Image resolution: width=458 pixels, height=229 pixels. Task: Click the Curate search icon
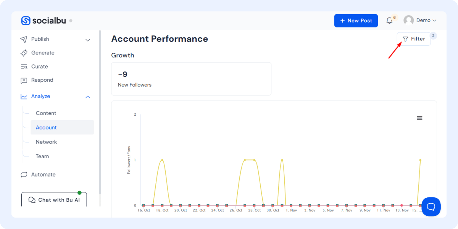tap(24, 67)
